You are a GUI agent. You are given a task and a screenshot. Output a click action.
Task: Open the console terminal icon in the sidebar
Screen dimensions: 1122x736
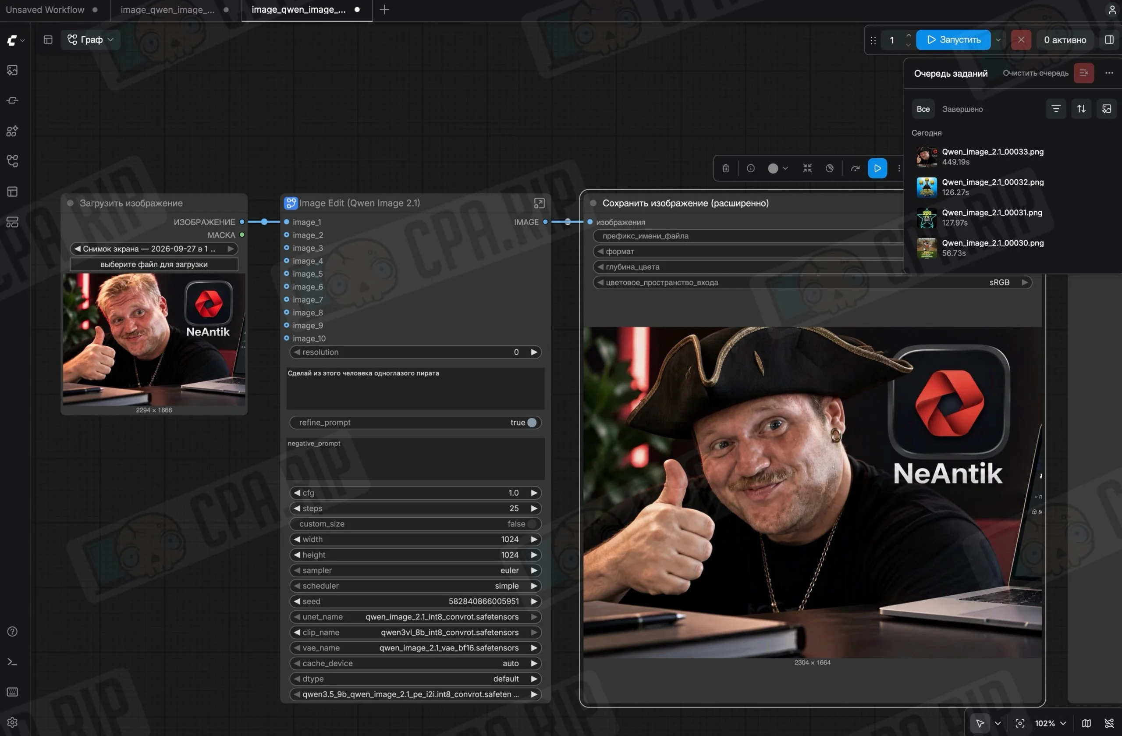pos(12,661)
